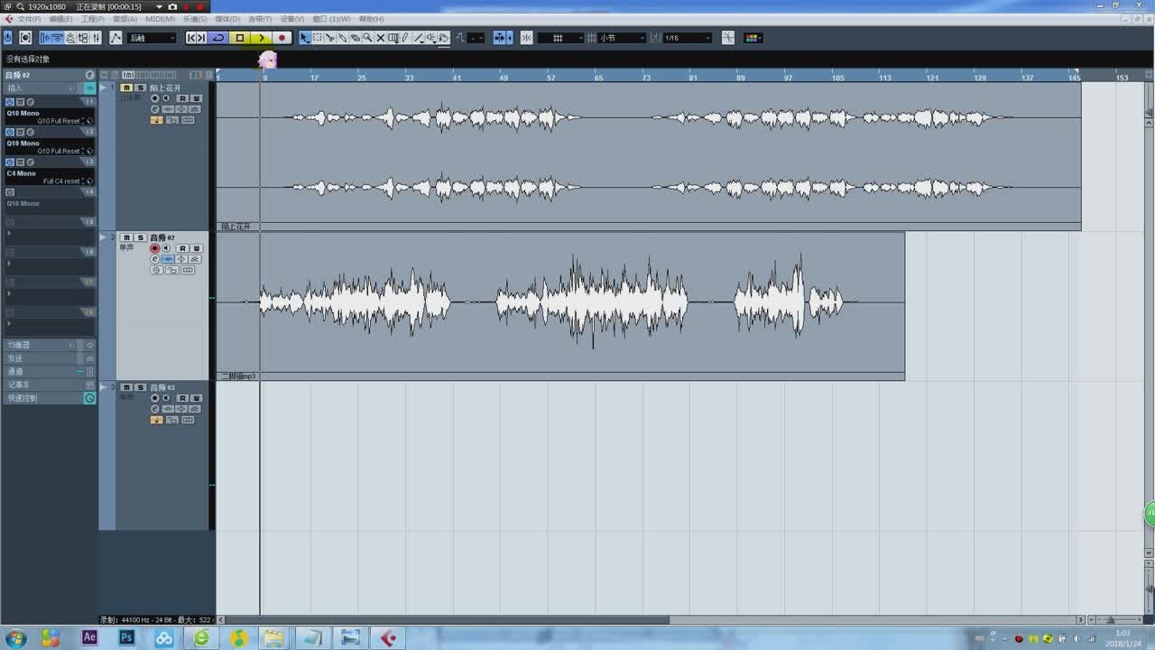Select the Zoom magnifier tool
The width and height of the screenshot is (1155, 650).
click(x=367, y=38)
